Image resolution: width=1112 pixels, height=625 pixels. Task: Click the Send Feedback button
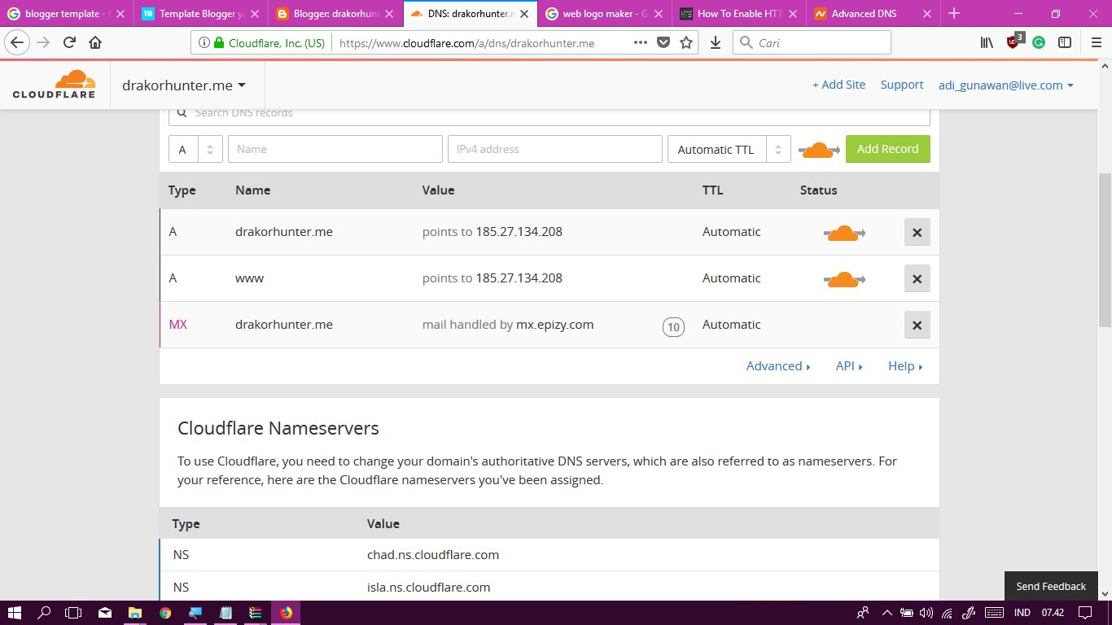click(1051, 586)
